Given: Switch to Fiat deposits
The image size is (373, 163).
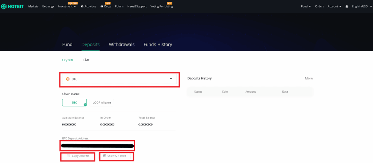Looking at the screenshot, I should pos(86,60).
